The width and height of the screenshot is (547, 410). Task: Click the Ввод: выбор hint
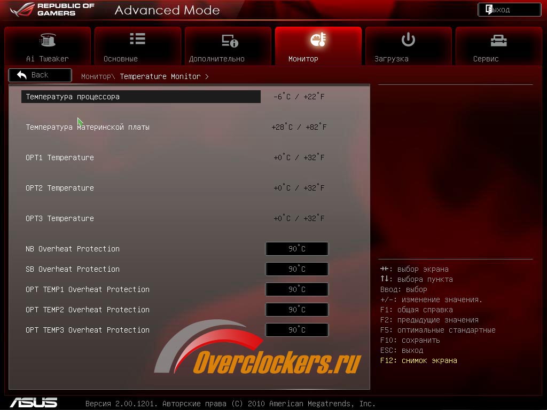coord(404,289)
